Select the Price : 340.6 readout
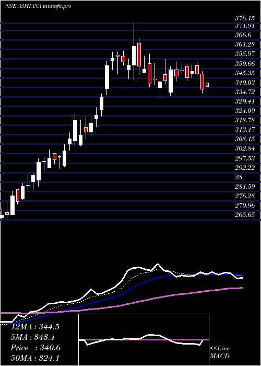The height and width of the screenshot is (366, 261). click(35, 348)
